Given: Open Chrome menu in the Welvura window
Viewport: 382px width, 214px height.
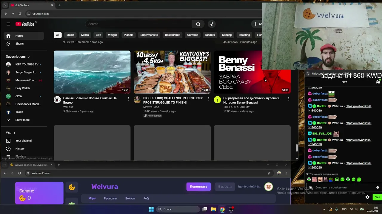Looking at the screenshot, I should [286, 173].
